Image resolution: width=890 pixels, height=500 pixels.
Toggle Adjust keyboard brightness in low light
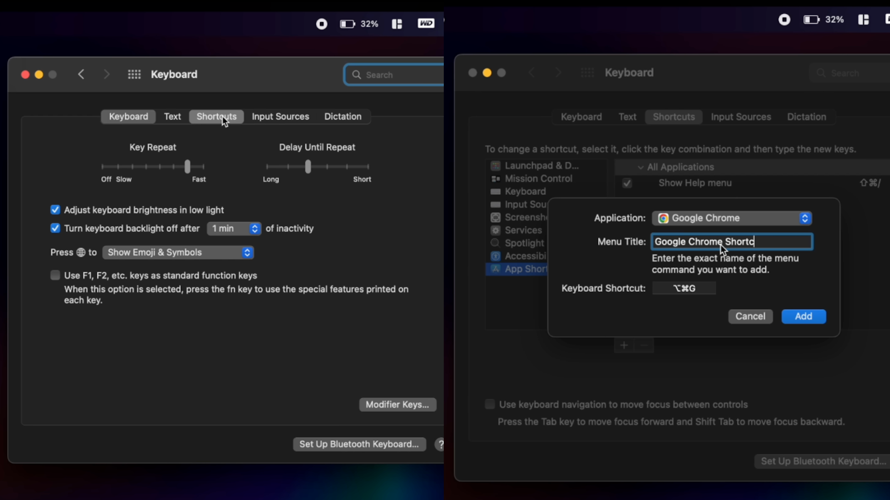click(55, 209)
